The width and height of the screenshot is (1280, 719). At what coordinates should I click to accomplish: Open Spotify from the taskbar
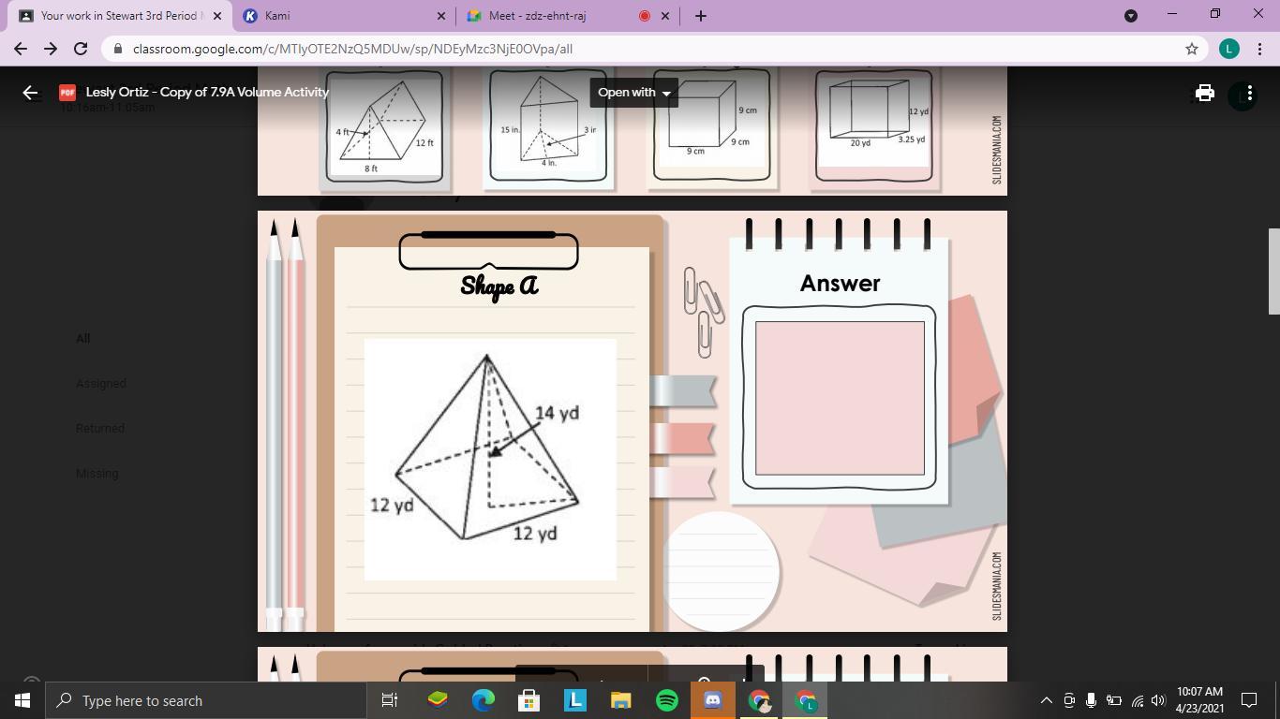point(667,700)
